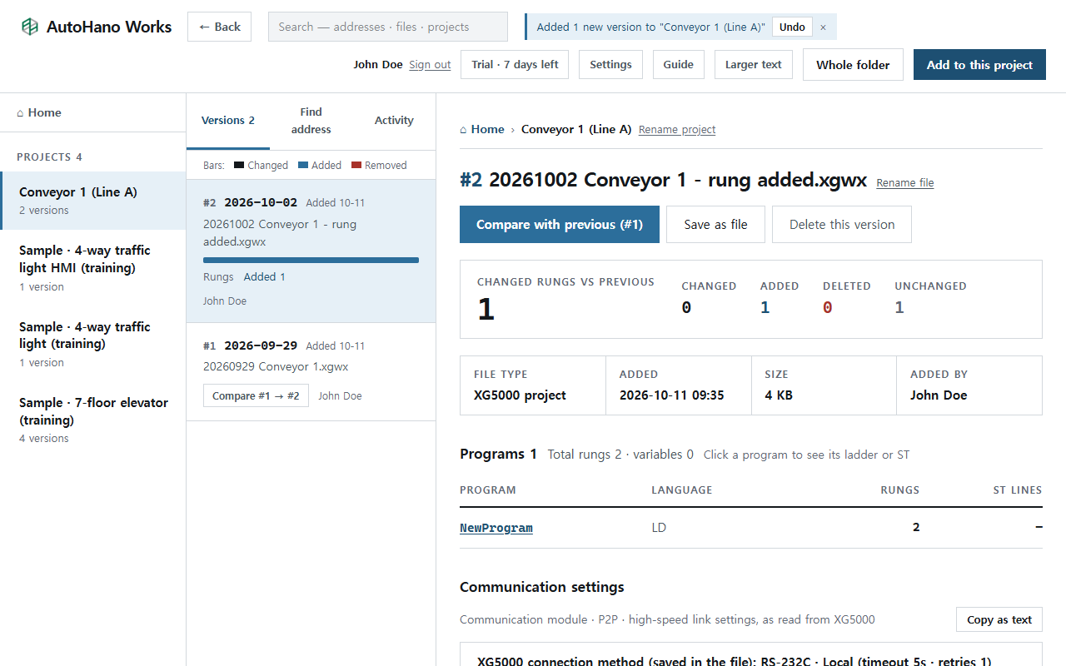The width and height of the screenshot is (1066, 666).
Task: Click the Compare #1 → #2 button
Action: [256, 396]
